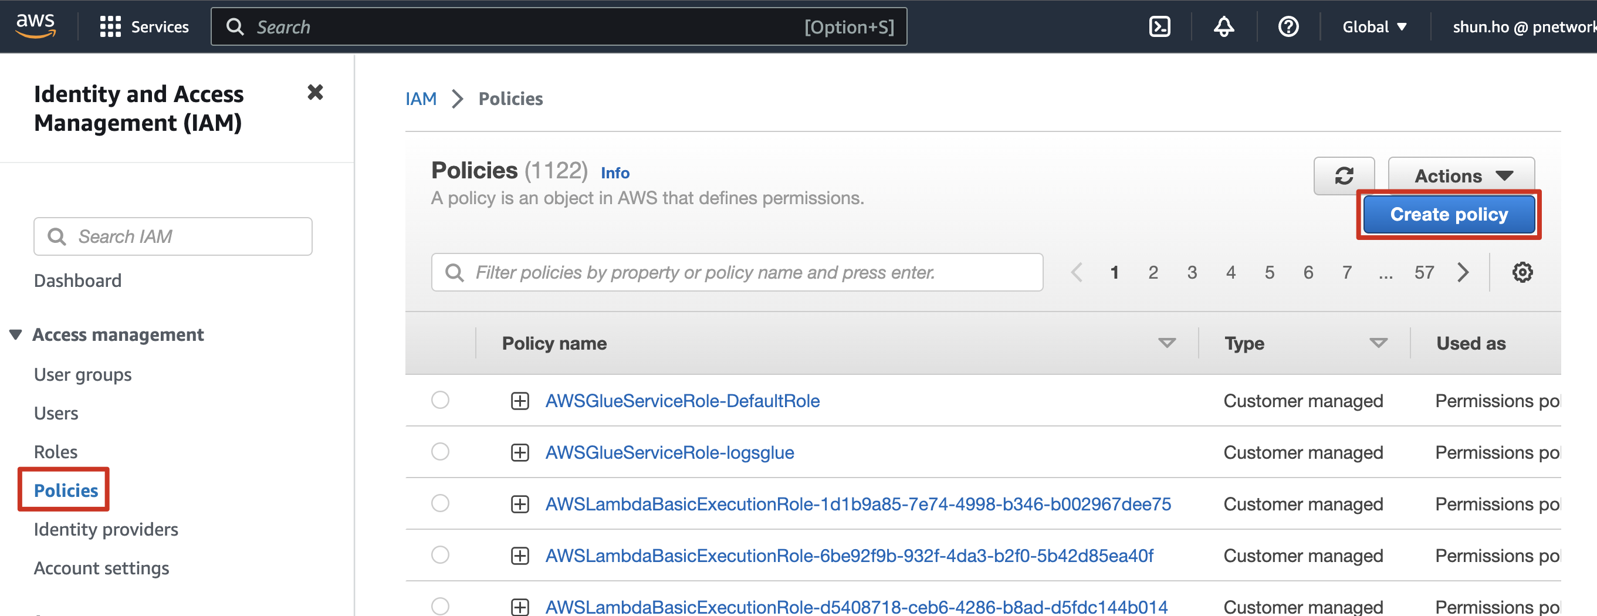
Task: Open the Services grid menu
Action: 144,26
